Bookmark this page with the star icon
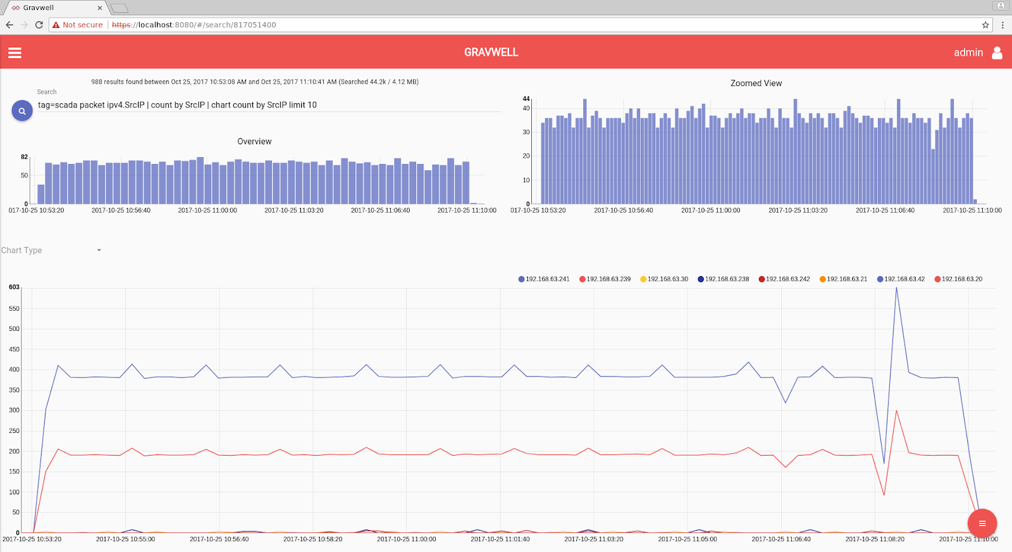Viewport: 1012px width, 552px height. coord(985,25)
